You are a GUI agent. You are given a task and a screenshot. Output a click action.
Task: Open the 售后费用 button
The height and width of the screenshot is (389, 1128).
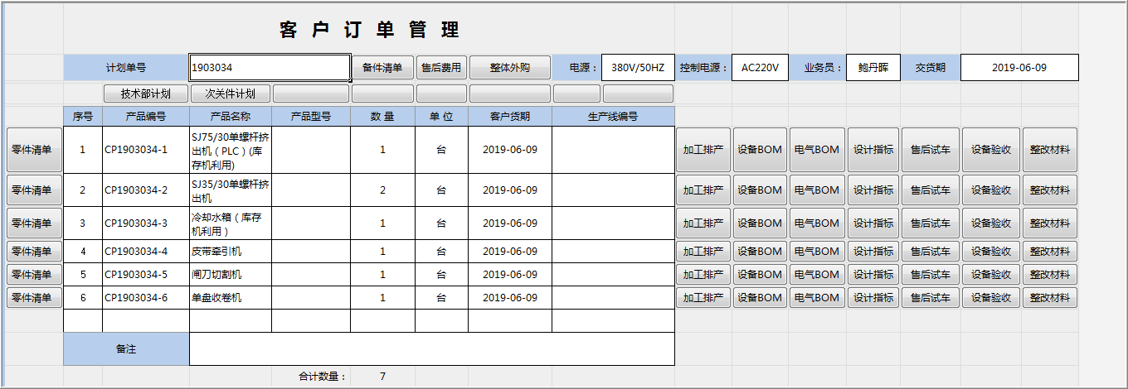click(x=440, y=68)
